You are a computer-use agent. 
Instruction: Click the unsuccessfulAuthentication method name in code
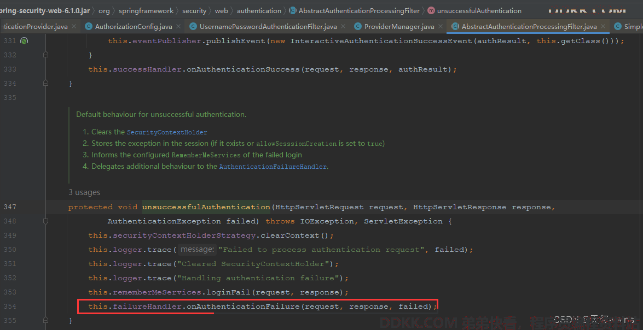pyautogui.click(x=206, y=207)
